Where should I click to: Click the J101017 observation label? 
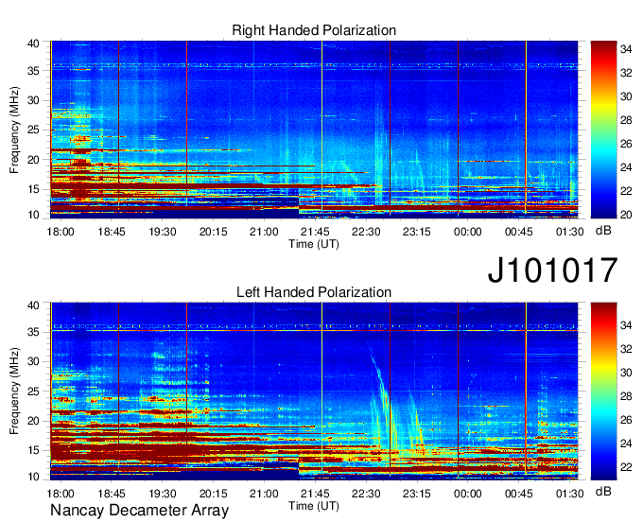(552, 270)
